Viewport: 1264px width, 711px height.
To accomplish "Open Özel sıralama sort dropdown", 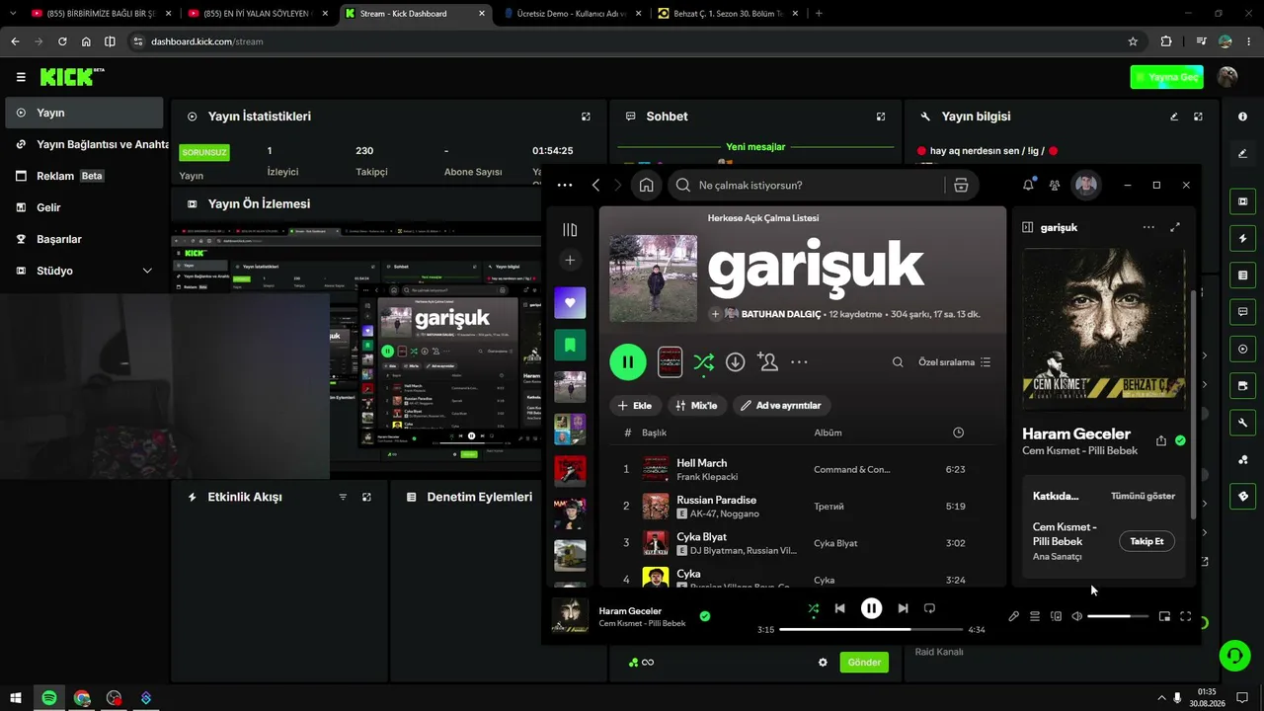I will [x=955, y=362].
